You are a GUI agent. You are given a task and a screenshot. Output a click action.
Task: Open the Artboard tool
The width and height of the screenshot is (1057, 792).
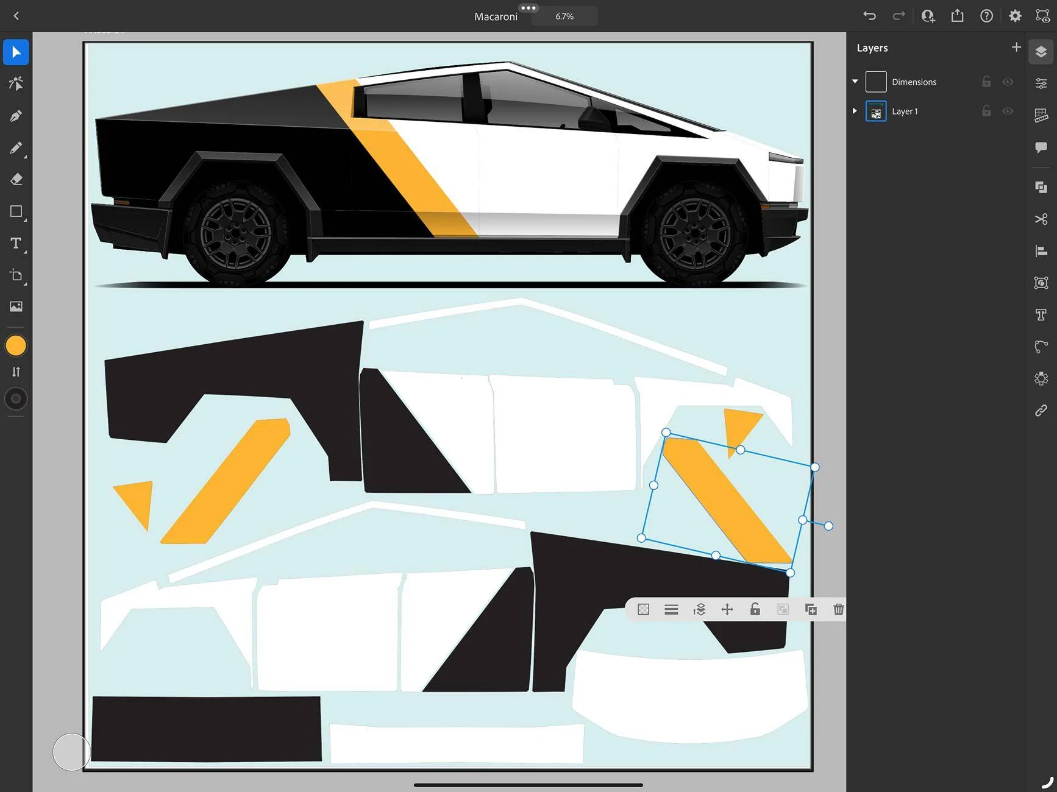tap(16, 275)
